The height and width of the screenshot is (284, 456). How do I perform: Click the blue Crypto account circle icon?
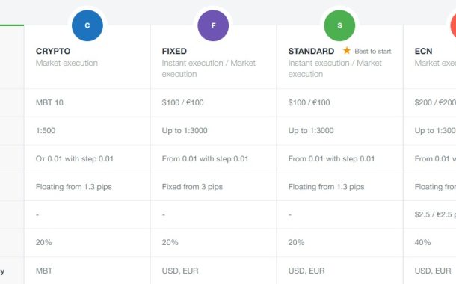pyautogui.click(x=87, y=25)
